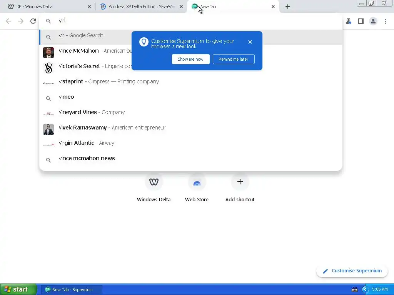Image resolution: width=394 pixels, height=295 pixels.
Task: Open the three-dot browser menu
Action: 386,21
